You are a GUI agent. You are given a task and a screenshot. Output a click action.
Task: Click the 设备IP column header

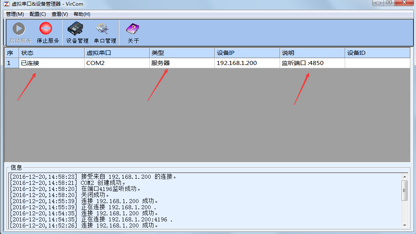click(247, 53)
